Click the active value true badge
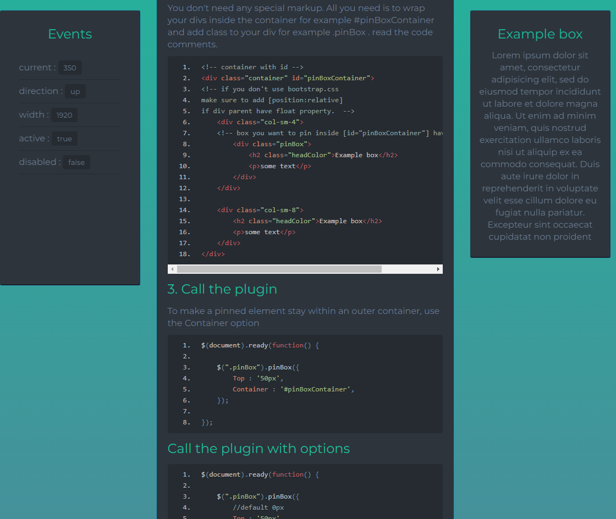616x519 pixels. (64, 139)
